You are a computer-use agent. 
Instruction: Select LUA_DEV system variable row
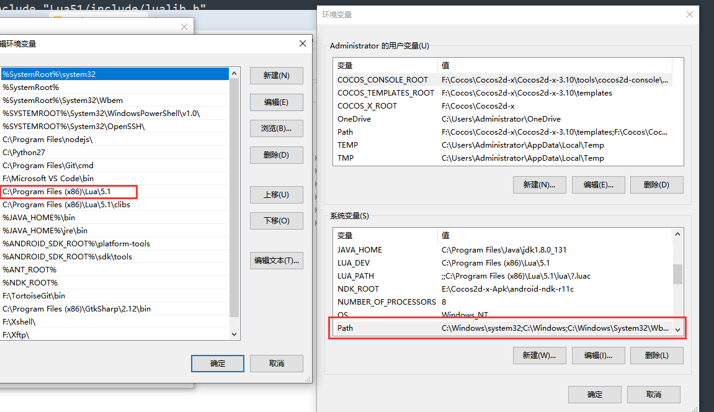[503, 263]
